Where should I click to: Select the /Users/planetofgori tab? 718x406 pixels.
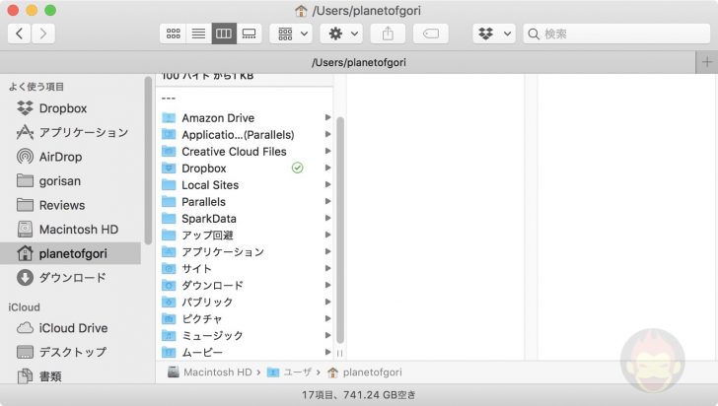pyautogui.click(x=347, y=62)
